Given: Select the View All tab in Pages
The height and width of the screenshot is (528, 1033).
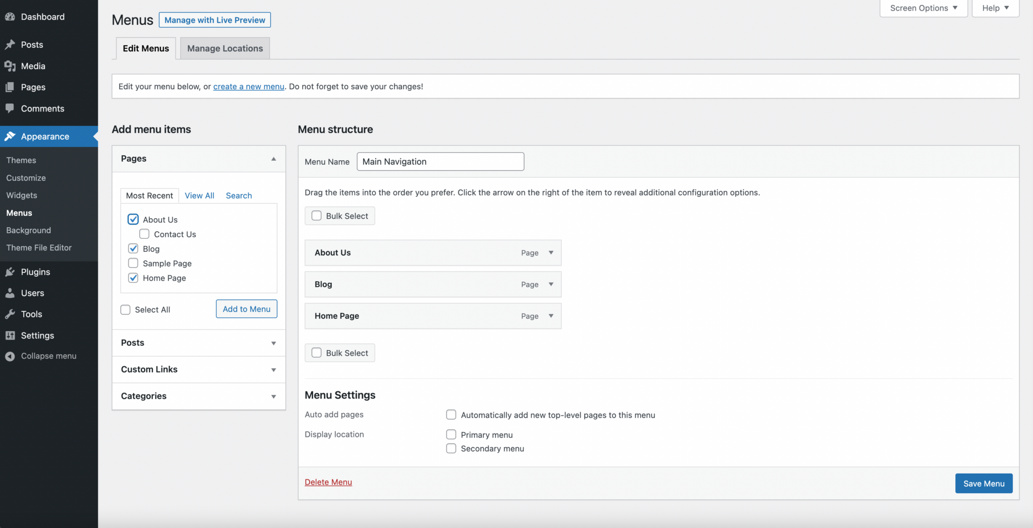Looking at the screenshot, I should [x=199, y=195].
